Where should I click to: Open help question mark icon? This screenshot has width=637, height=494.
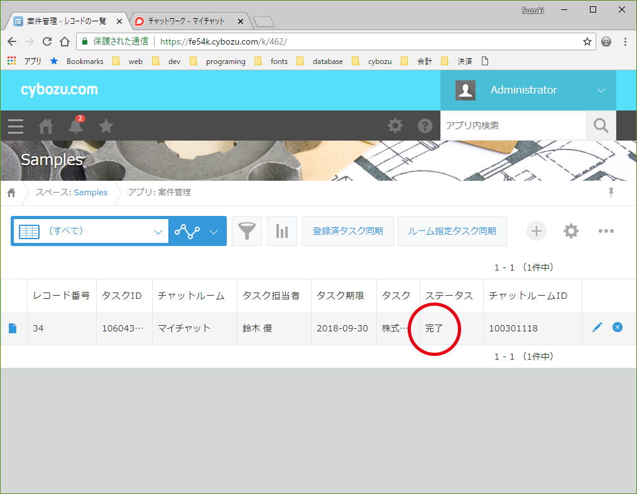(x=425, y=126)
